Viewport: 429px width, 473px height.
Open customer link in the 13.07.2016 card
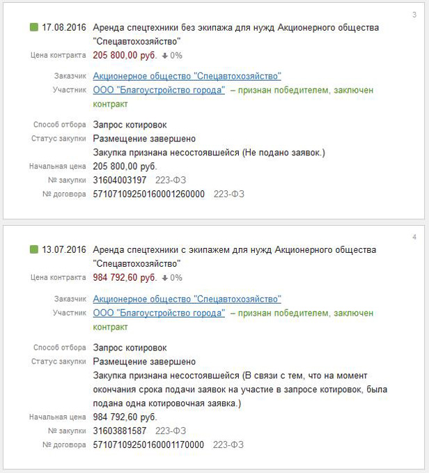pyautogui.click(x=187, y=299)
